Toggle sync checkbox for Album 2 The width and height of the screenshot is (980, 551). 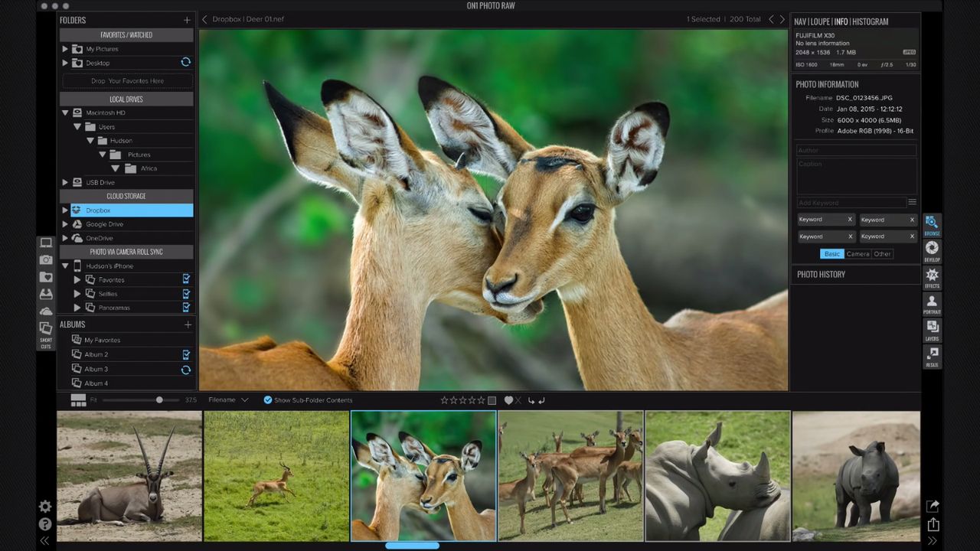click(x=186, y=354)
